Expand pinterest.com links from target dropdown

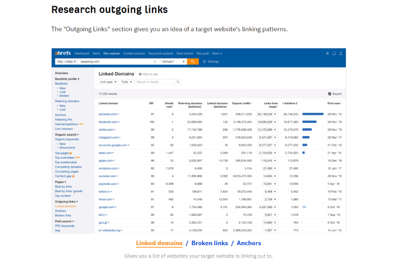click(267, 114)
